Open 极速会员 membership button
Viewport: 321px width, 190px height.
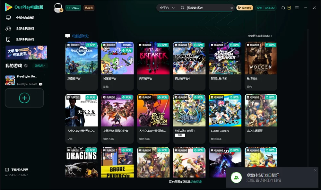245,8
